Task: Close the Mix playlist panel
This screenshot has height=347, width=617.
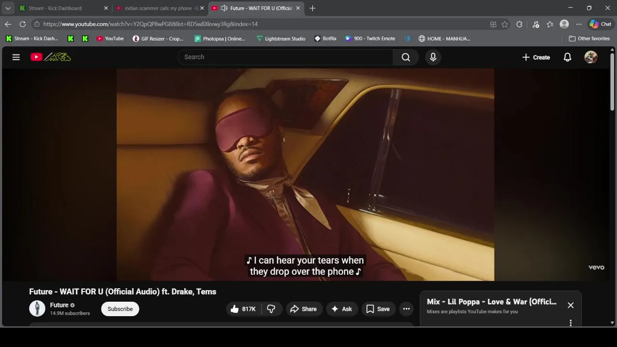Action: pos(571,305)
